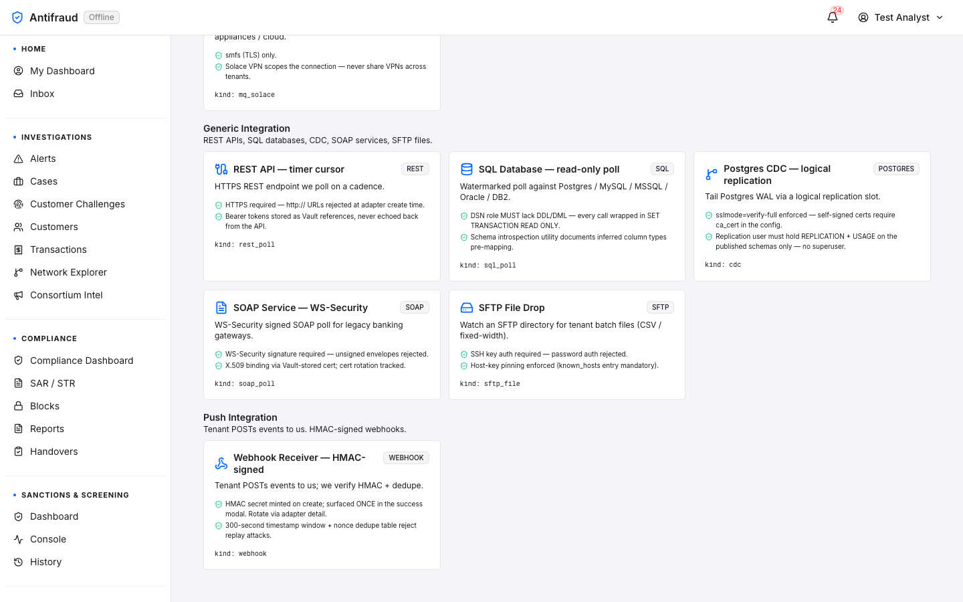Click the Generic Integration section heading
963x602 pixels.
point(247,128)
